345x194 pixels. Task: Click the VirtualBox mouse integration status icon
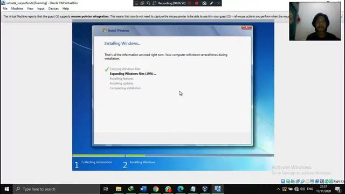(x=327, y=181)
